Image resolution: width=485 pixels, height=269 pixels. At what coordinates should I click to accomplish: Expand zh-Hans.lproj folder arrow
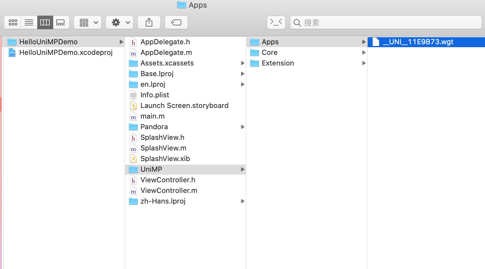pos(242,201)
